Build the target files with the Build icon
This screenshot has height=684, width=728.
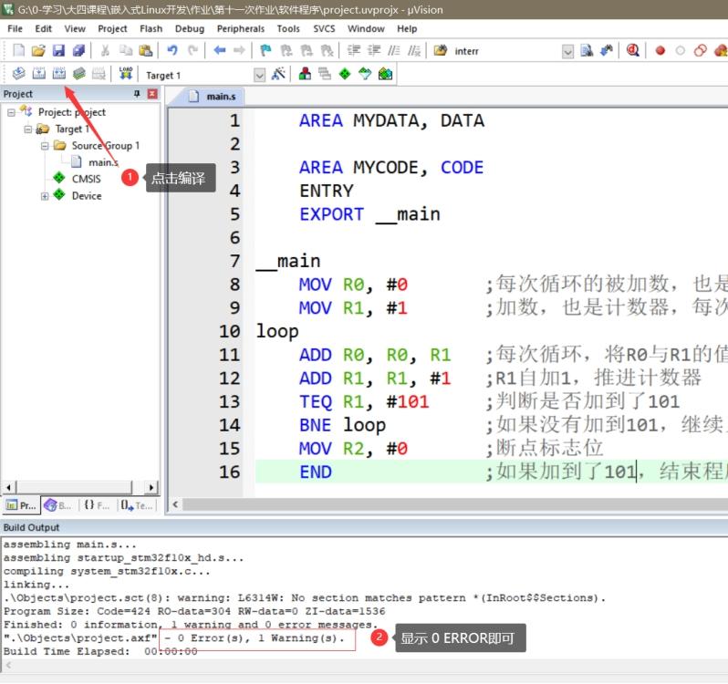coord(39,73)
